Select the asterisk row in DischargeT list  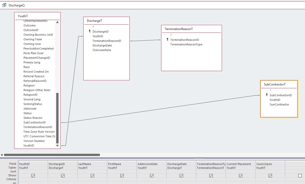[93, 27]
